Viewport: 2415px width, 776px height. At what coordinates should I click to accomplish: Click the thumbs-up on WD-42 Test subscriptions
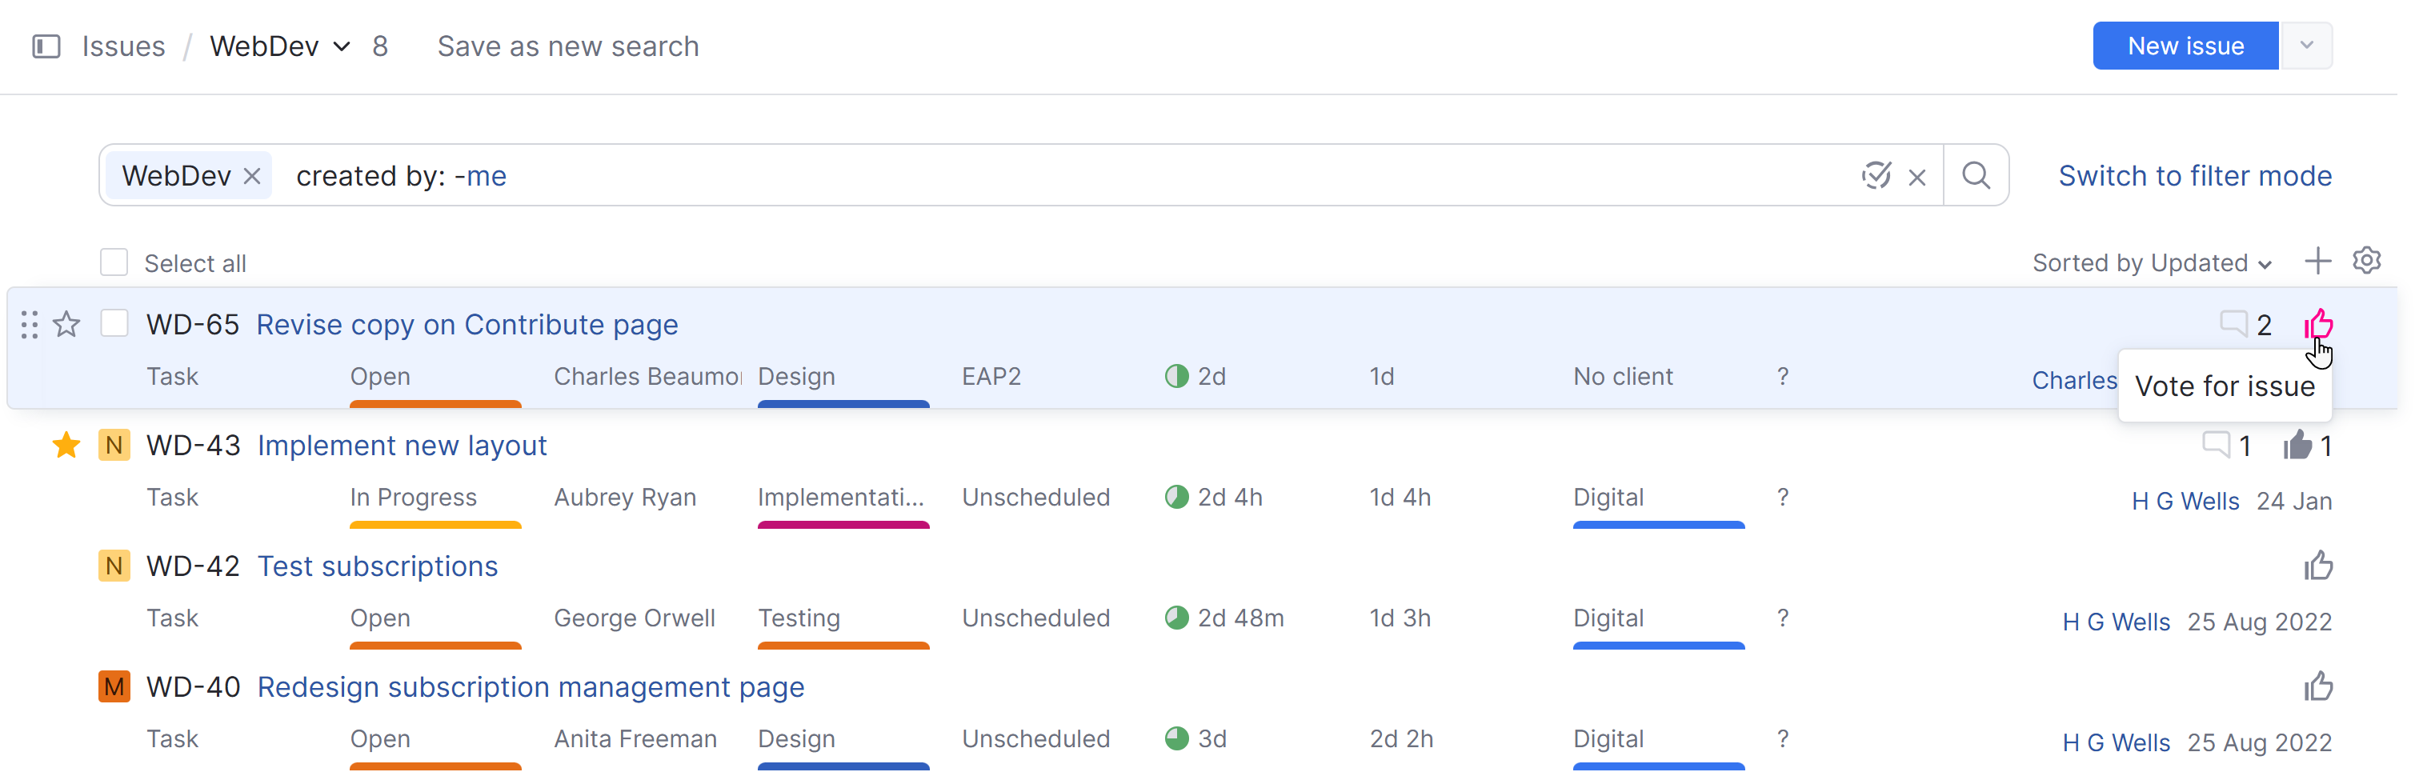click(2318, 566)
